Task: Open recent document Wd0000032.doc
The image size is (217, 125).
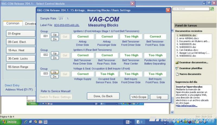Action: [186, 56]
